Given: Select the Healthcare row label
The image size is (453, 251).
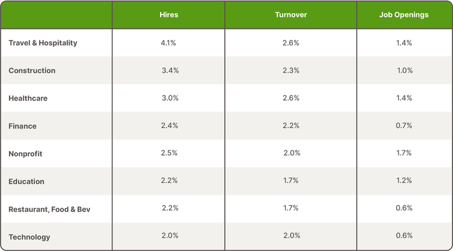Looking at the screenshot, I should pyautogui.click(x=28, y=98).
